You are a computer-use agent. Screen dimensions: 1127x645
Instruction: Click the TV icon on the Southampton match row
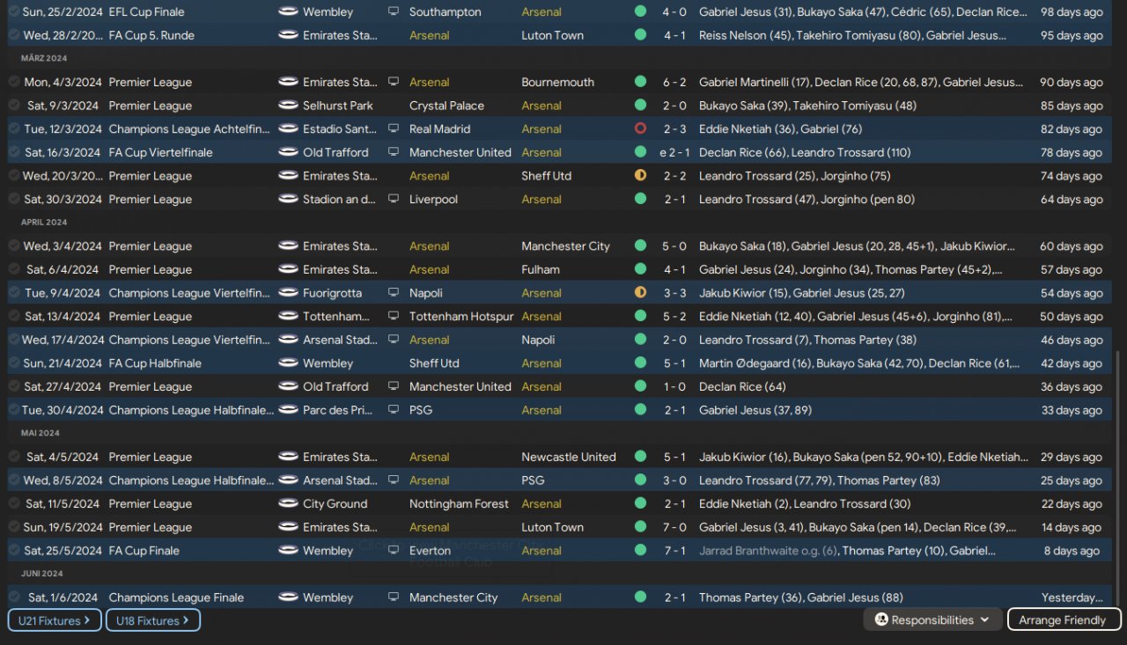(394, 12)
